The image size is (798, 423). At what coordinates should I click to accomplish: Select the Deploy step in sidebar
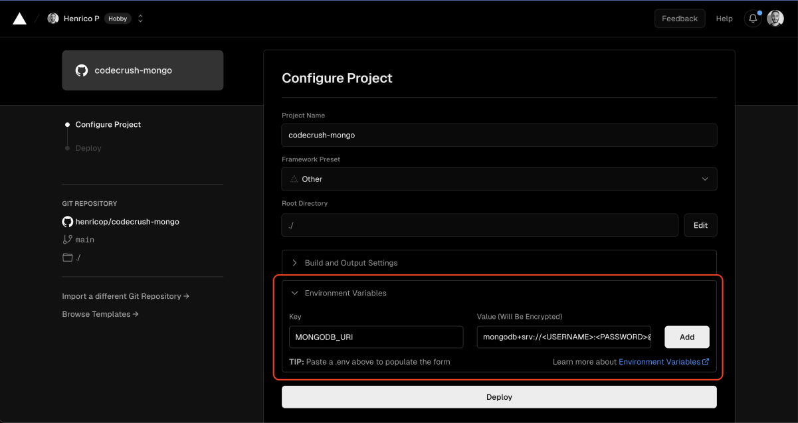coord(88,147)
